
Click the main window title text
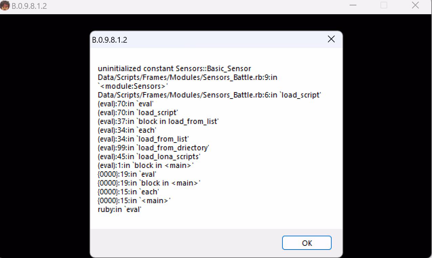(29, 6)
